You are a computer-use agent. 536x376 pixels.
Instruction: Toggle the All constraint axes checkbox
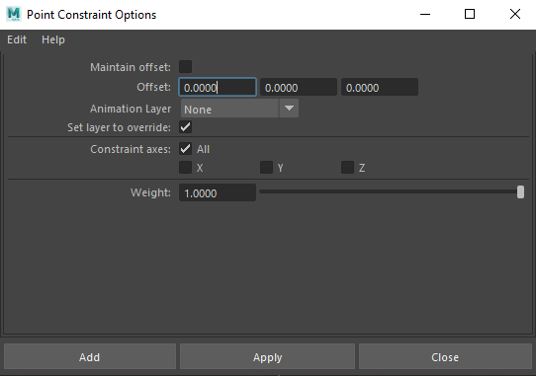click(x=185, y=149)
